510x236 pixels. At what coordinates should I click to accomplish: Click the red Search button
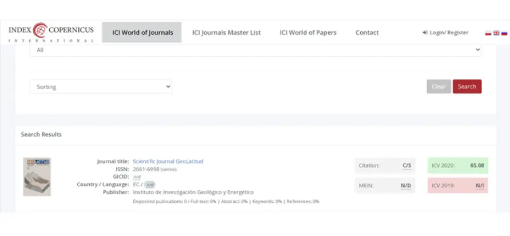467,86
